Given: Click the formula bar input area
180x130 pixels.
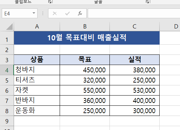Looking at the screenshot, I should click(134, 13).
